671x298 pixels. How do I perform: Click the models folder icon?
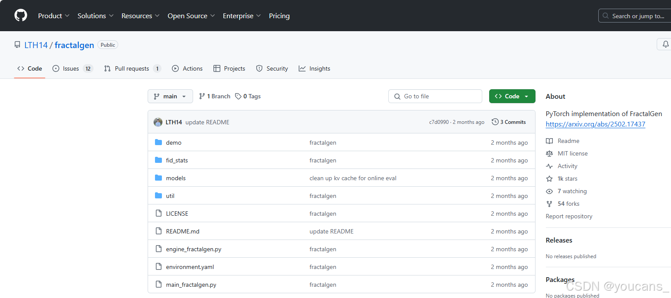(158, 178)
